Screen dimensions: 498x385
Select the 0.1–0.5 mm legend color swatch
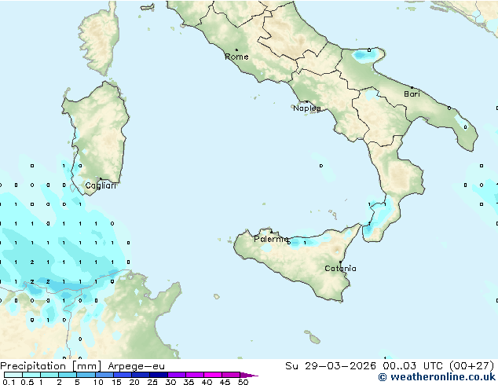pyautogui.click(x=13, y=375)
